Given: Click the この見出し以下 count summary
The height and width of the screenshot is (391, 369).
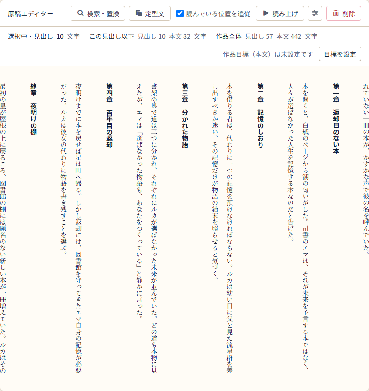Looking at the screenshot, I should [148, 36].
